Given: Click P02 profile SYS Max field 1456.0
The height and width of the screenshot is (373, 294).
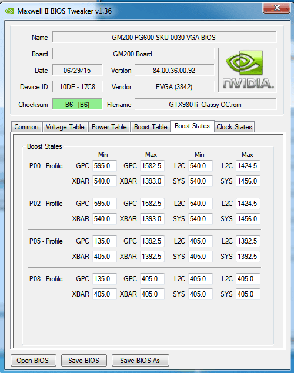Looking at the screenshot, I should point(248,219).
